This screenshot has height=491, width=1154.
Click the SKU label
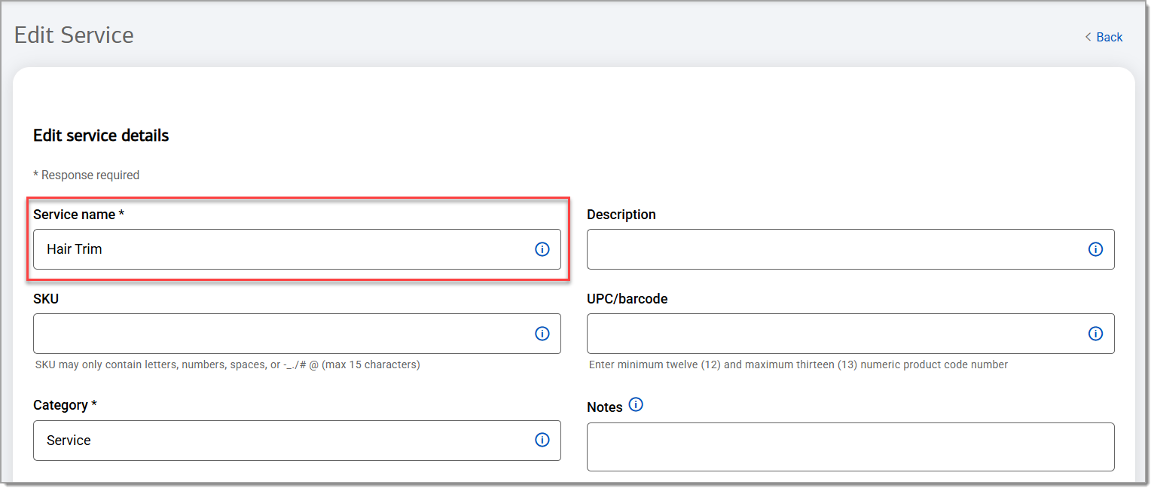click(x=46, y=299)
